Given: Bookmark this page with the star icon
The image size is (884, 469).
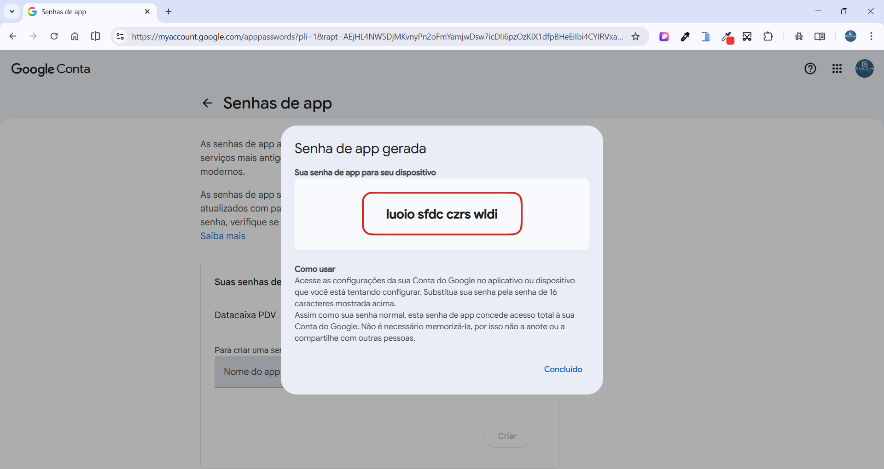Looking at the screenshot, I should pos(636,36).
